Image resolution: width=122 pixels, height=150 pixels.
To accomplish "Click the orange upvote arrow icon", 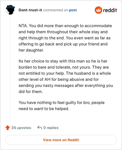I will [8, 128].
